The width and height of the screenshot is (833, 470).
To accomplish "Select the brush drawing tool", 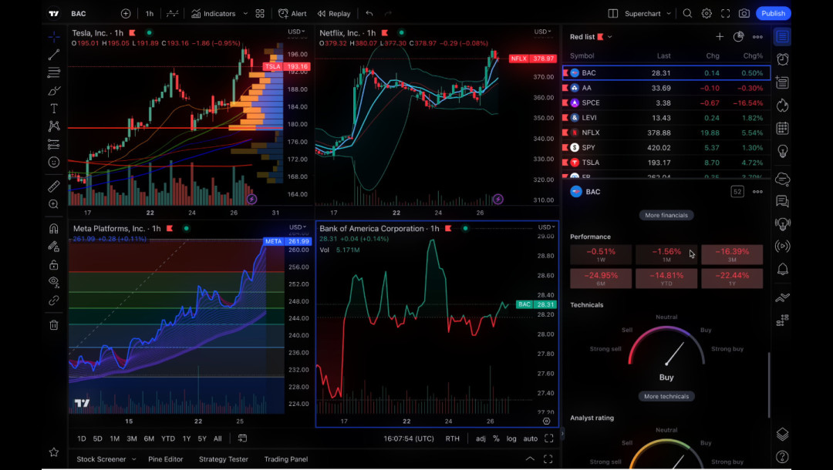I will tap(54, 91).
